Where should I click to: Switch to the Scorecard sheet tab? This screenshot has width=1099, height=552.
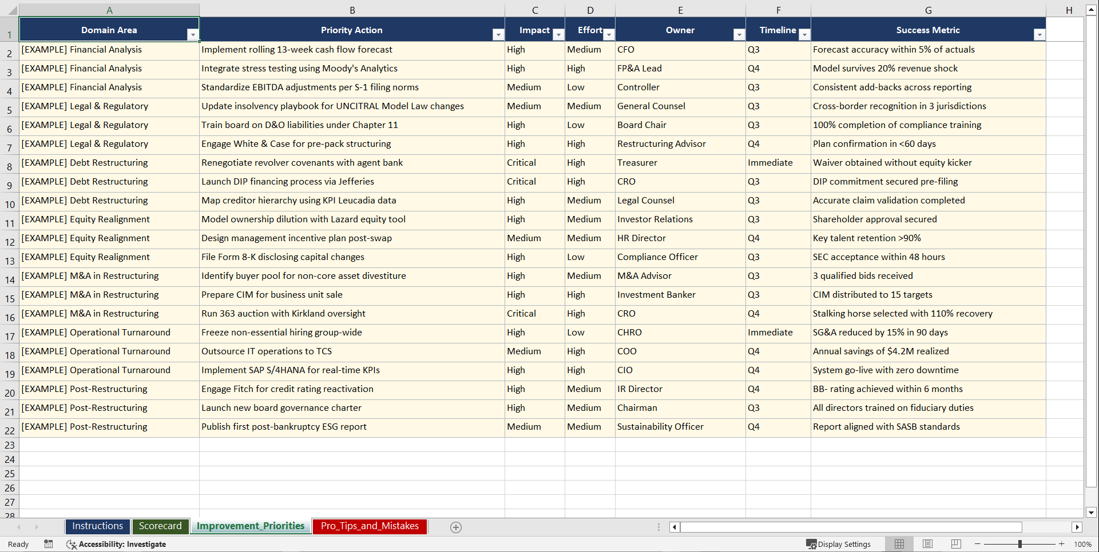point(160,526)
